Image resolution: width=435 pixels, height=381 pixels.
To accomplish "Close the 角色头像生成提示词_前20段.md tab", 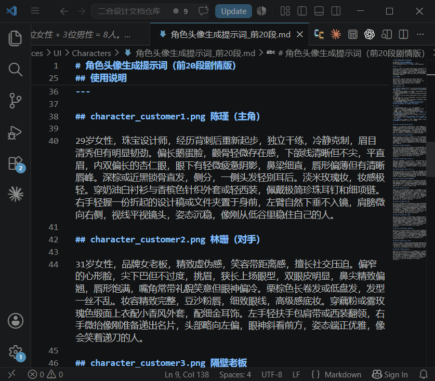I will (300, 35).
